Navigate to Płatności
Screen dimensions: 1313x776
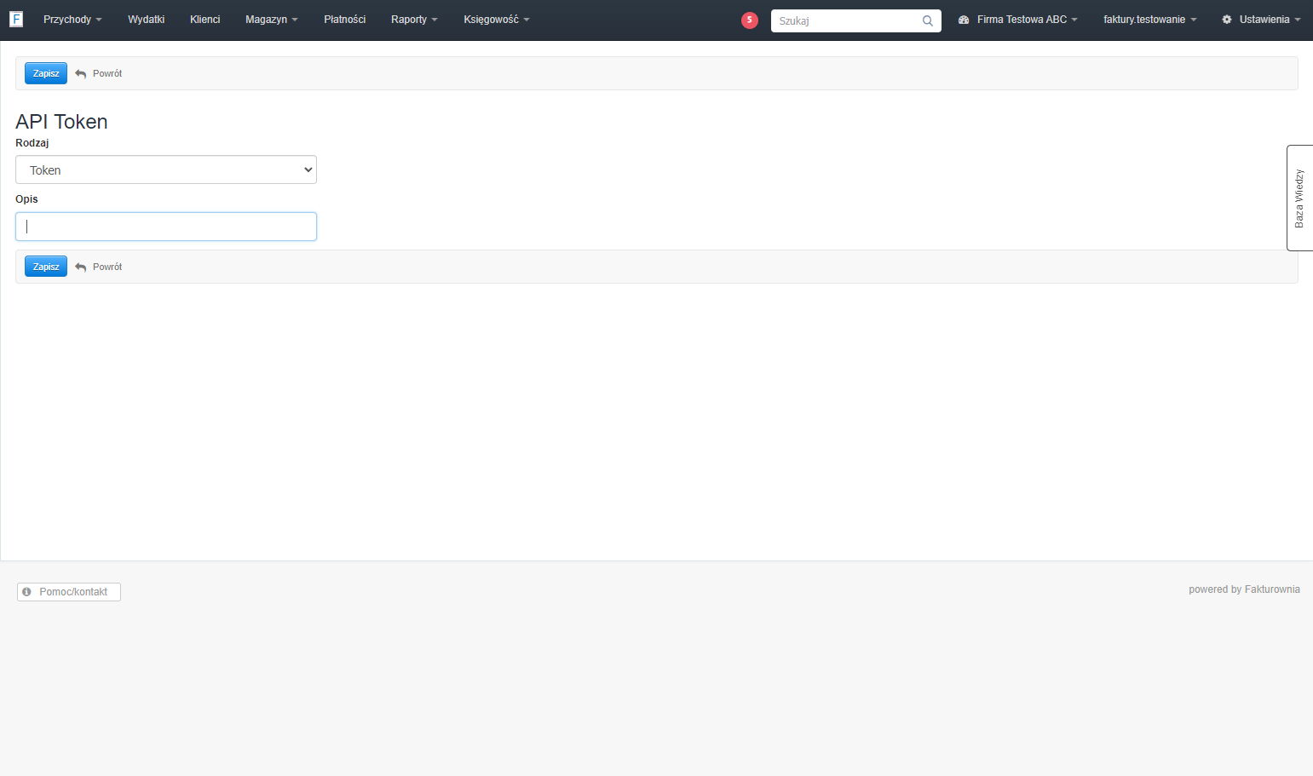point(345,20)
